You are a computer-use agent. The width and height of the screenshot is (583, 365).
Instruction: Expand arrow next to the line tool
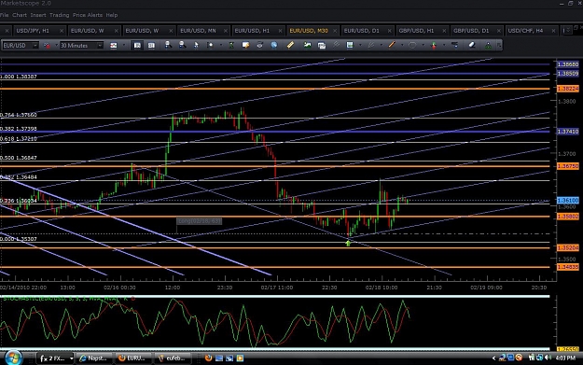401,46
